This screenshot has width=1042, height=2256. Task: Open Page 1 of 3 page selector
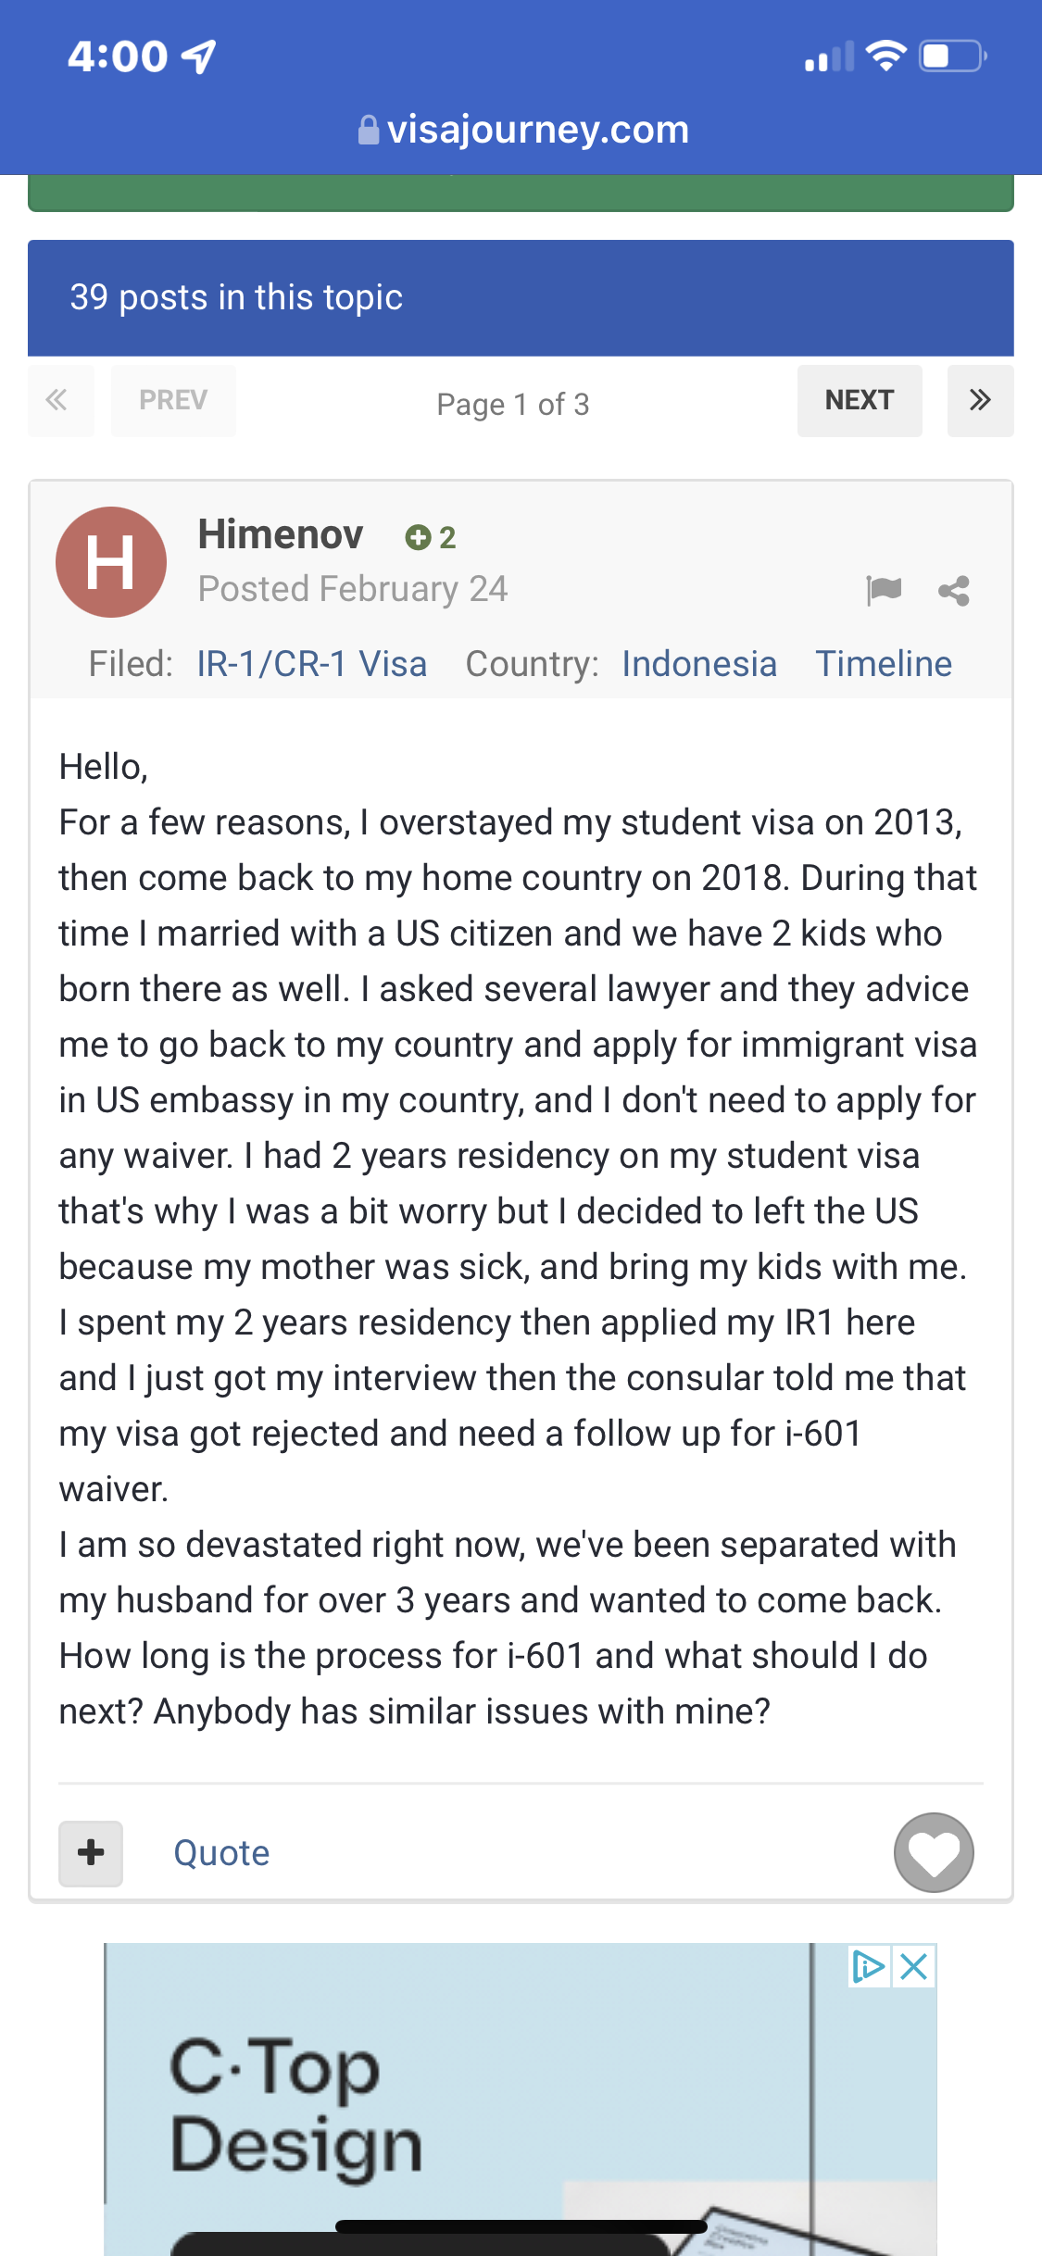(x=513, y=405)
